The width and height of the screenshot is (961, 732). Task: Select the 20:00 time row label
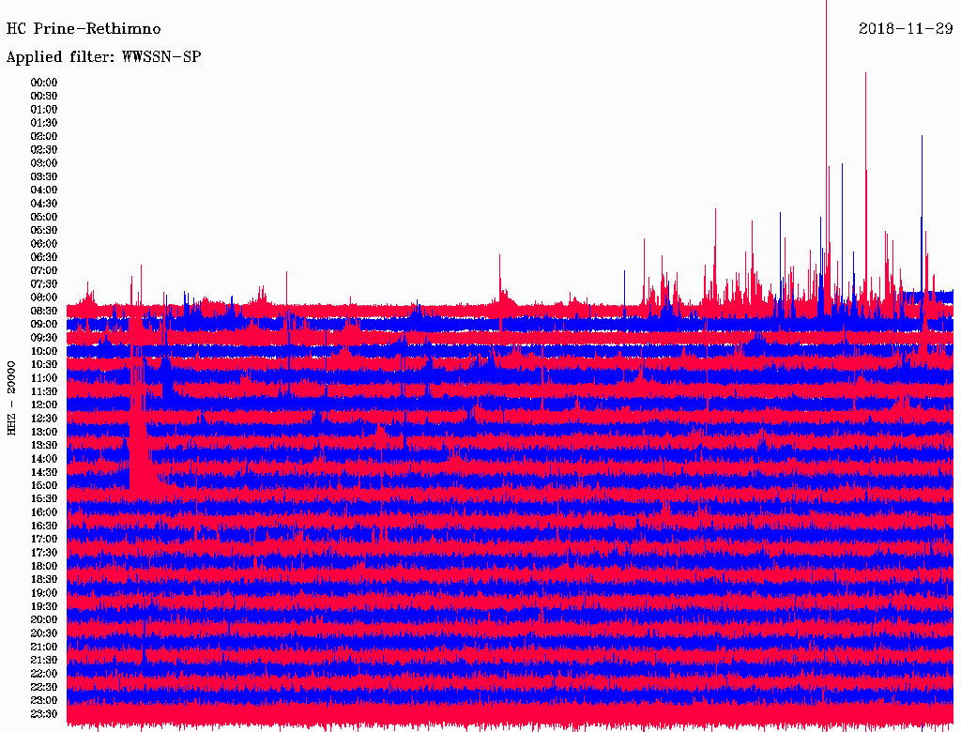pos(44,619)
